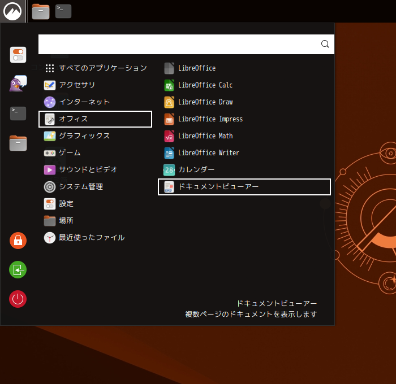396x384 pixels.
Task: Open the インターネット category
Action: (95, 102)
